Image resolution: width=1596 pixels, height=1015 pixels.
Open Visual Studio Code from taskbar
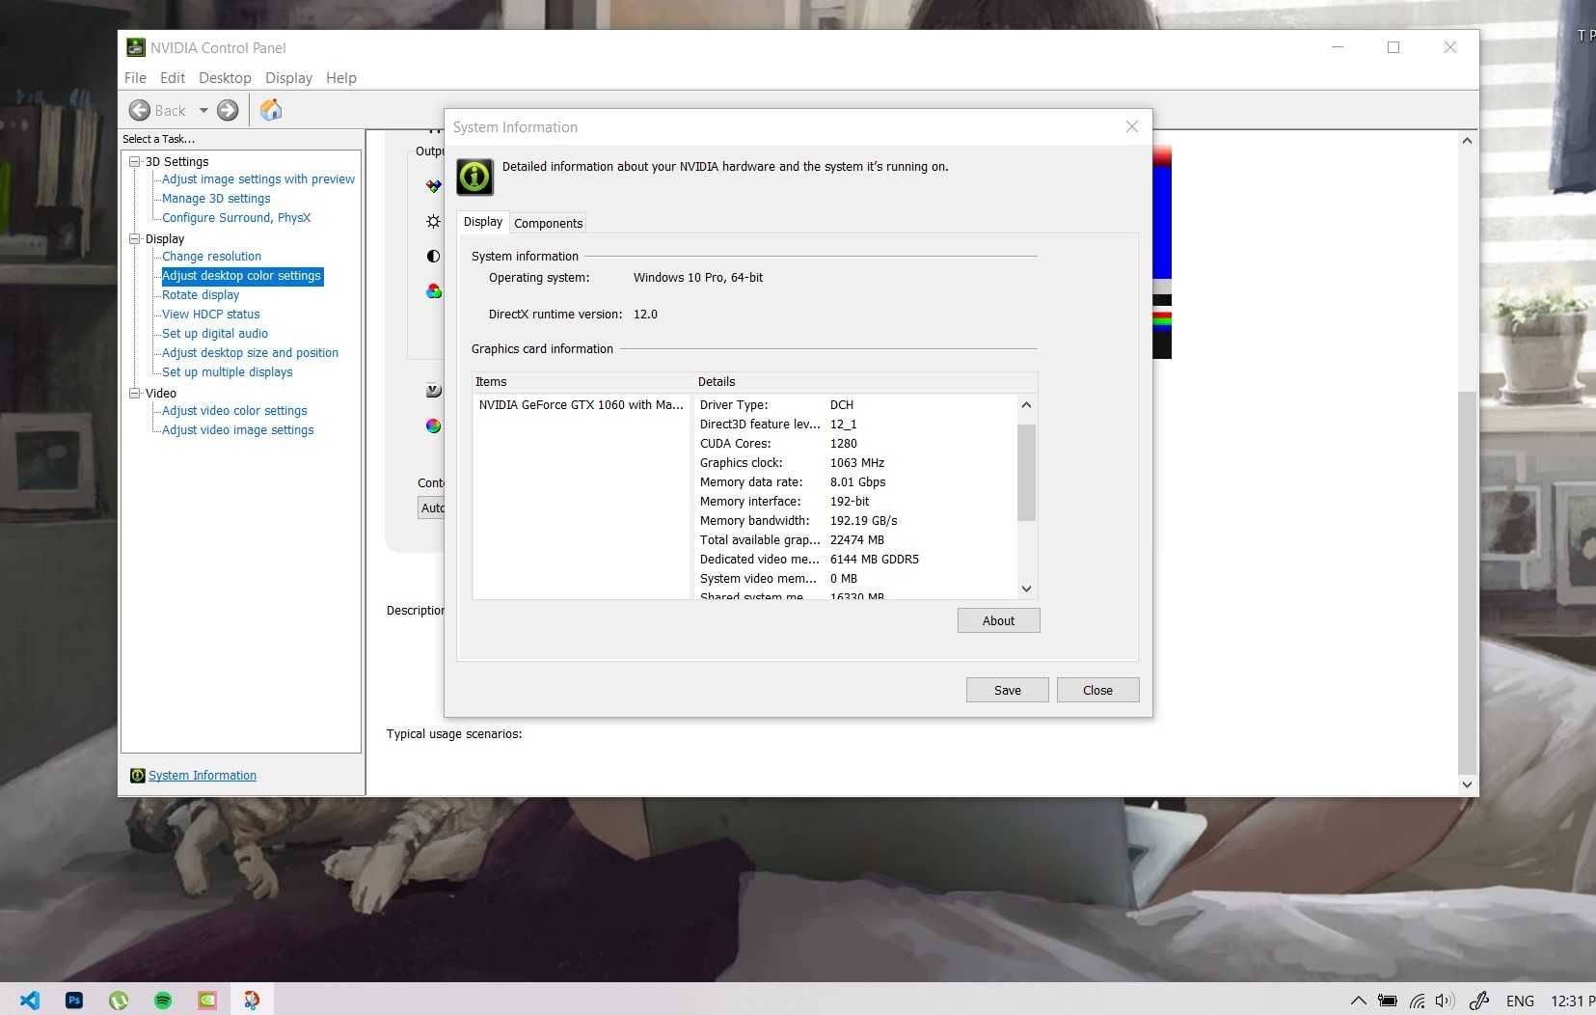tap(30, 1001)
